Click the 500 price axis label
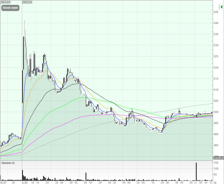The height and width of the screenshot is (184, 224). [x=216, y=112]
